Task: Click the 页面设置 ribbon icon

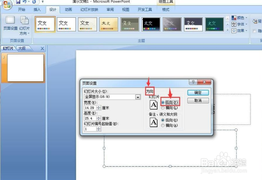Action: 10,24
